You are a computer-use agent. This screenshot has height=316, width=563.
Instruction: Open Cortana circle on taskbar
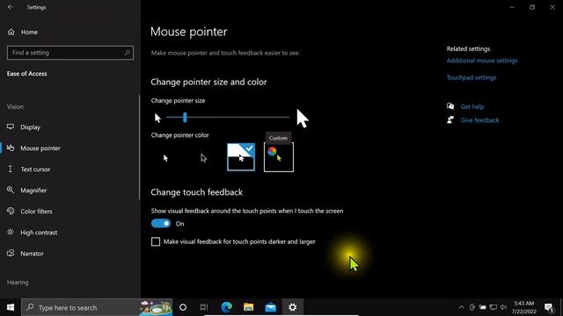coord(183,307)
